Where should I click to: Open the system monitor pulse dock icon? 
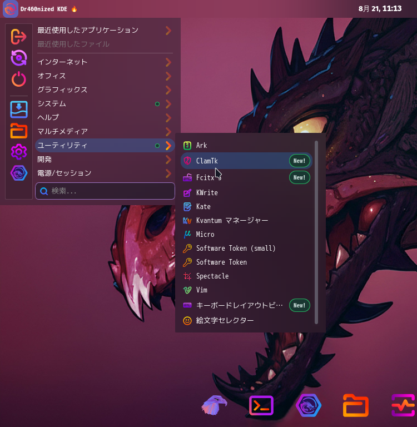pos(403,405)
